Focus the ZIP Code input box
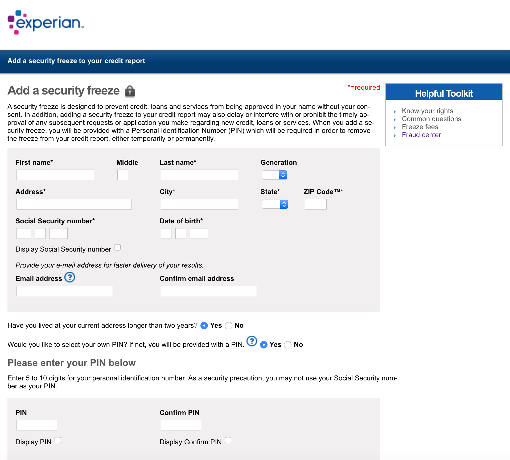The image size is (510, 460). pyautogui.click(x=315, y=204)
